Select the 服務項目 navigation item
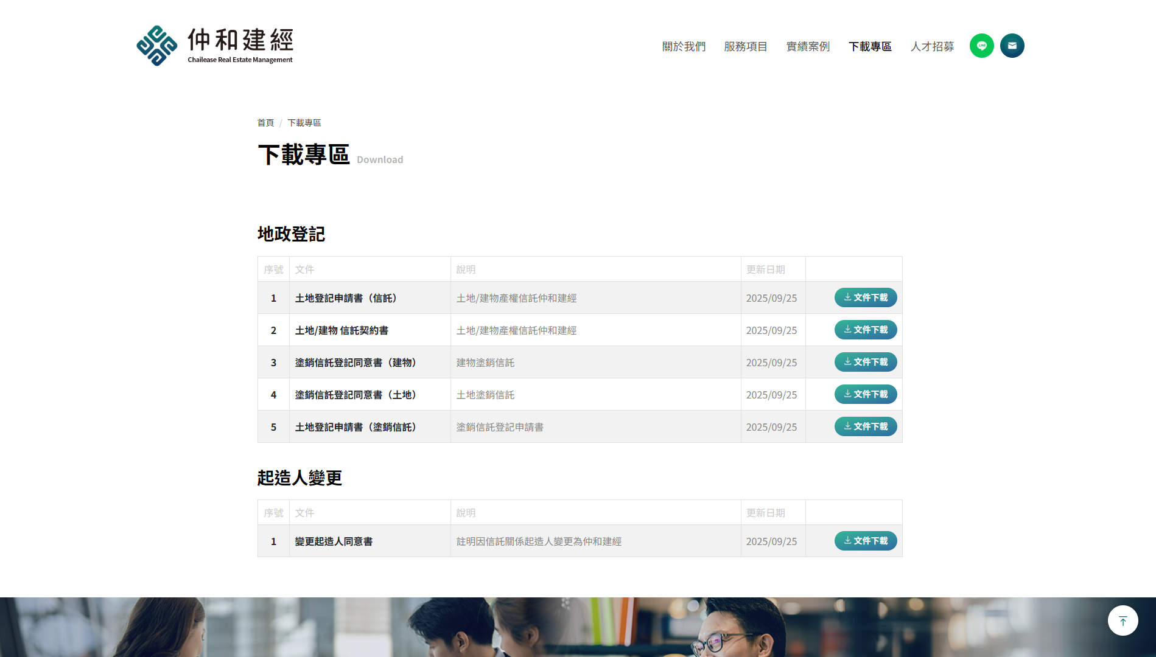1156x657 pixels. point(745,46)
